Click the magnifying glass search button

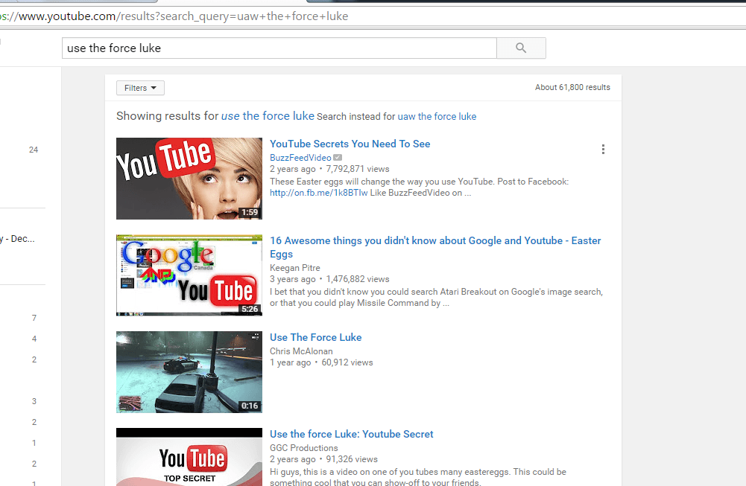[521, 48]
